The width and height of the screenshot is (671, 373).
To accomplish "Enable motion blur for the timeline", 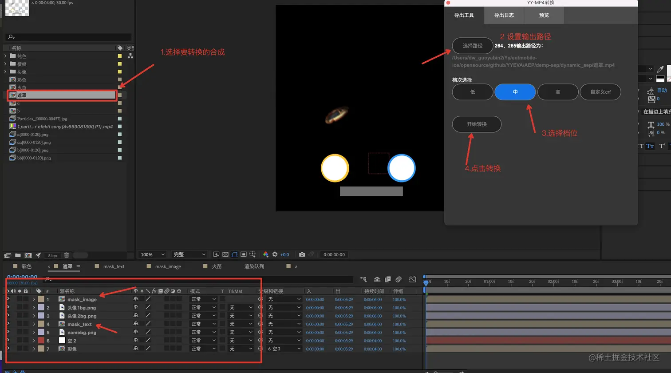I will (399, 279).
